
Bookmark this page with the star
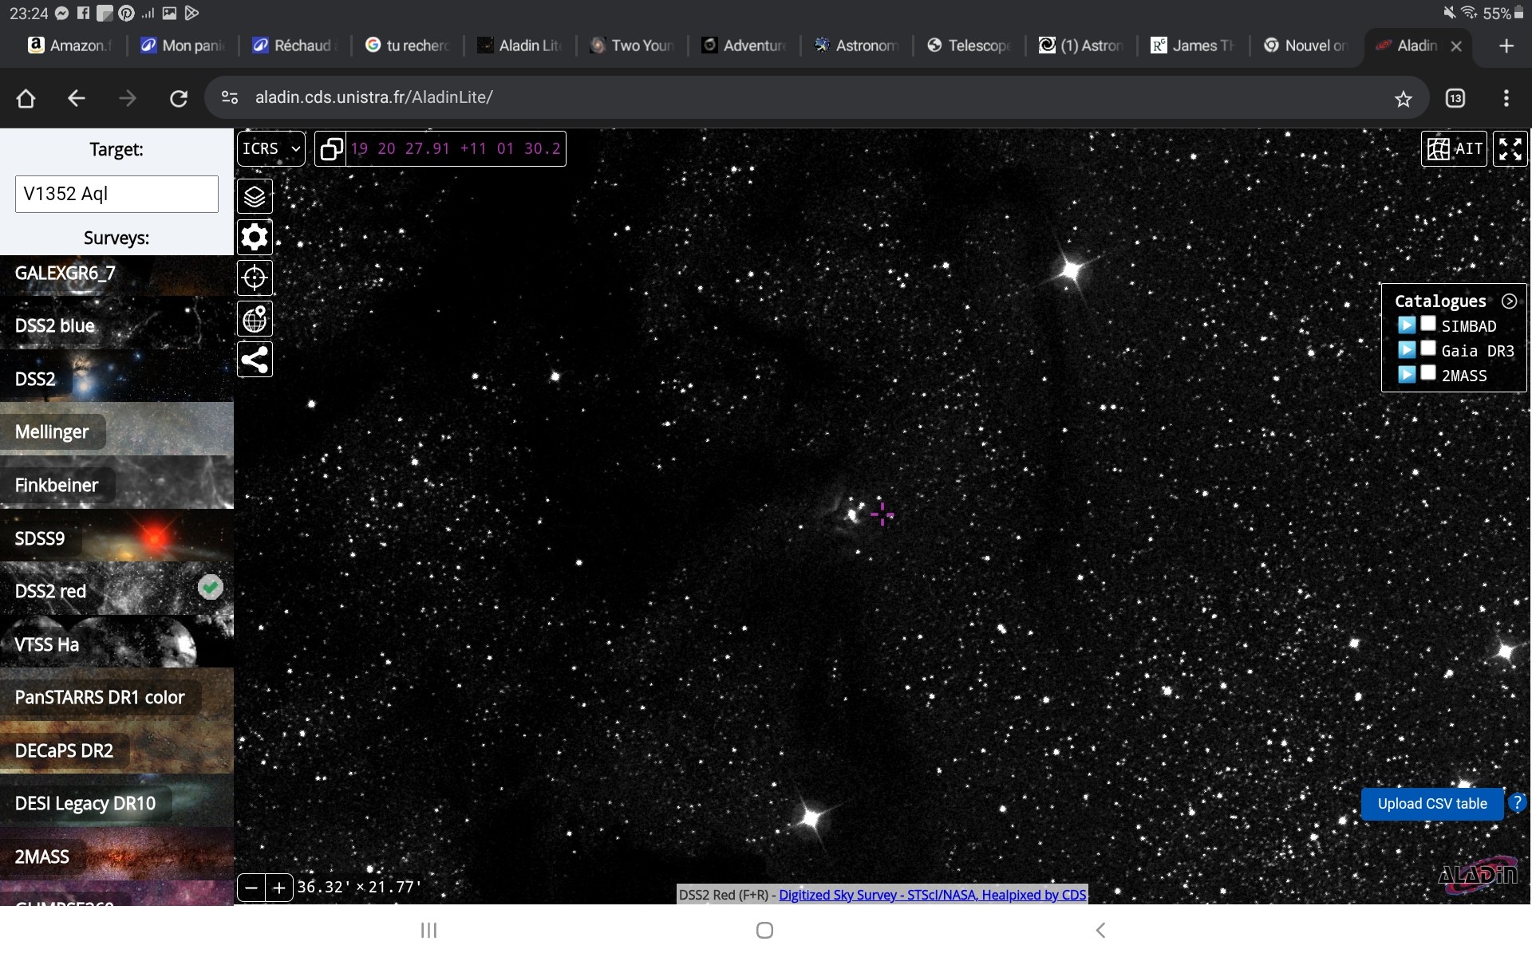[x=1403, y=98]
